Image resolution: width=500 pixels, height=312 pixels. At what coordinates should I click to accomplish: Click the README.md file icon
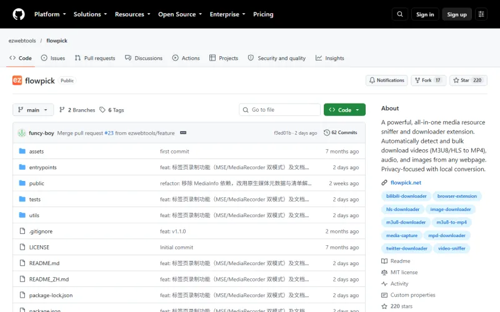click(x=22, y=263)
